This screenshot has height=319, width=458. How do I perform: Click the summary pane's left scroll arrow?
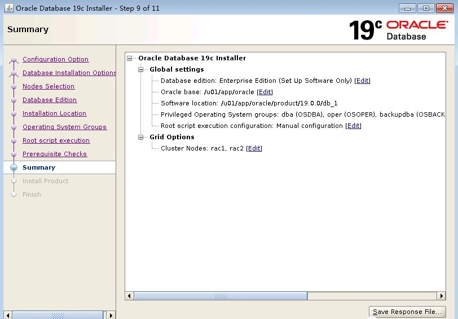[129, 296]
